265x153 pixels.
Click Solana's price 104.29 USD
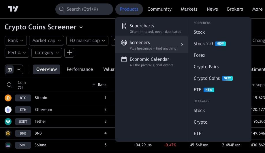(143, 145)
